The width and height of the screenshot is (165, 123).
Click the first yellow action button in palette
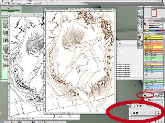pos(153,36)
